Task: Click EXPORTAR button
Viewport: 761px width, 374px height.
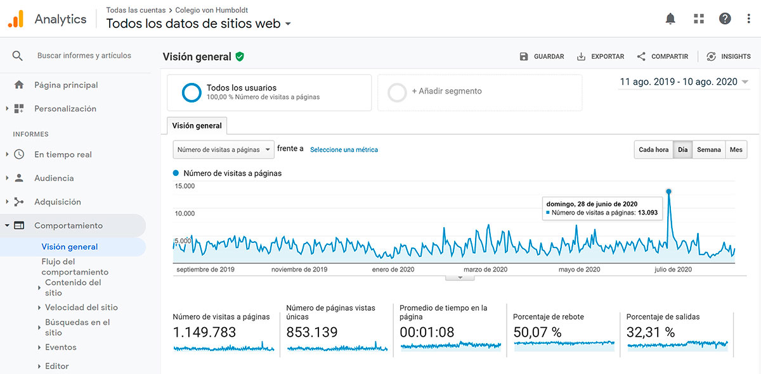Action: click(x=600, y=56)
